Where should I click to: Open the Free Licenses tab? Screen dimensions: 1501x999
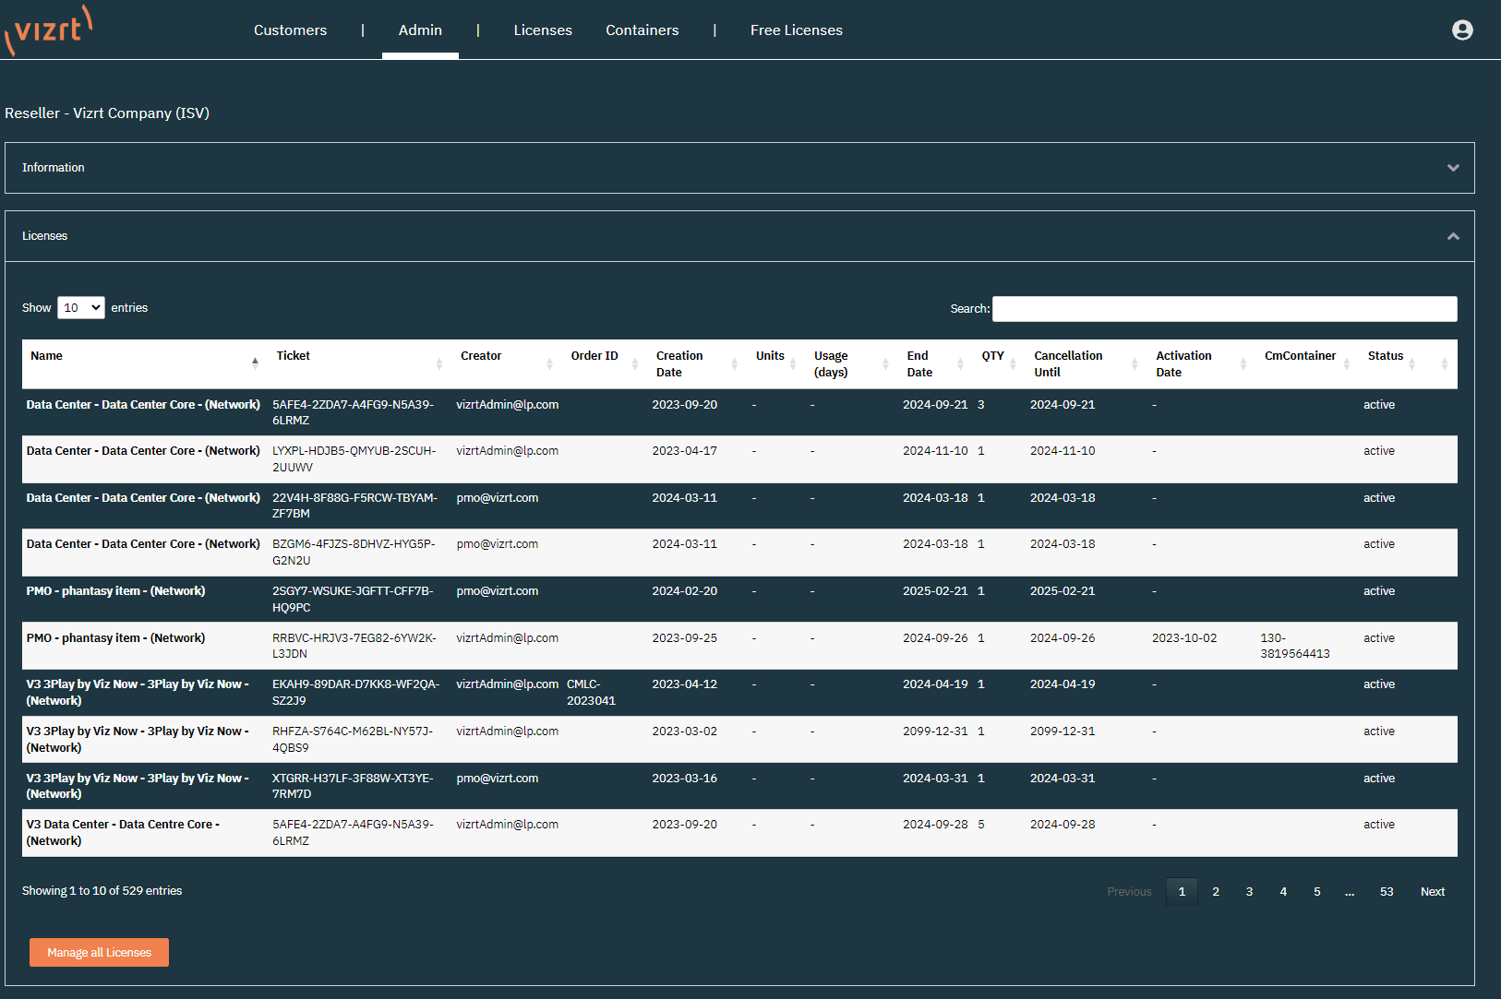pyautogui.click(x=796, y=30)
